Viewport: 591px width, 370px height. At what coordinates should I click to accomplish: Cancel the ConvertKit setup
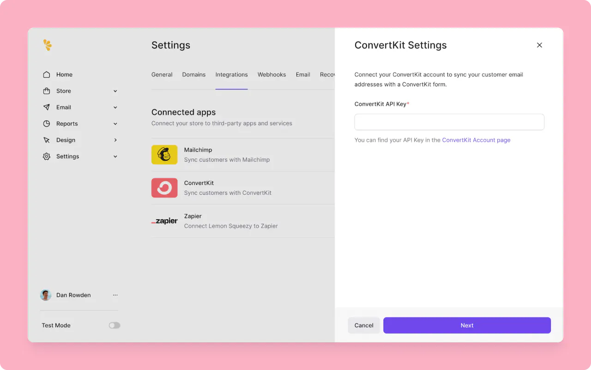(364, 325)
